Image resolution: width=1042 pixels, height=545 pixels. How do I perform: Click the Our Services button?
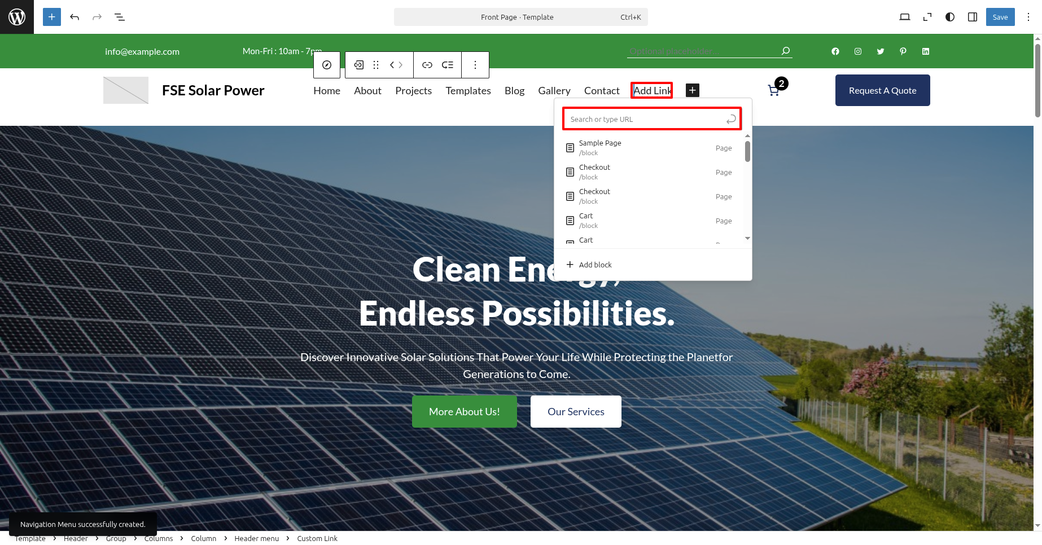(576, 411)
